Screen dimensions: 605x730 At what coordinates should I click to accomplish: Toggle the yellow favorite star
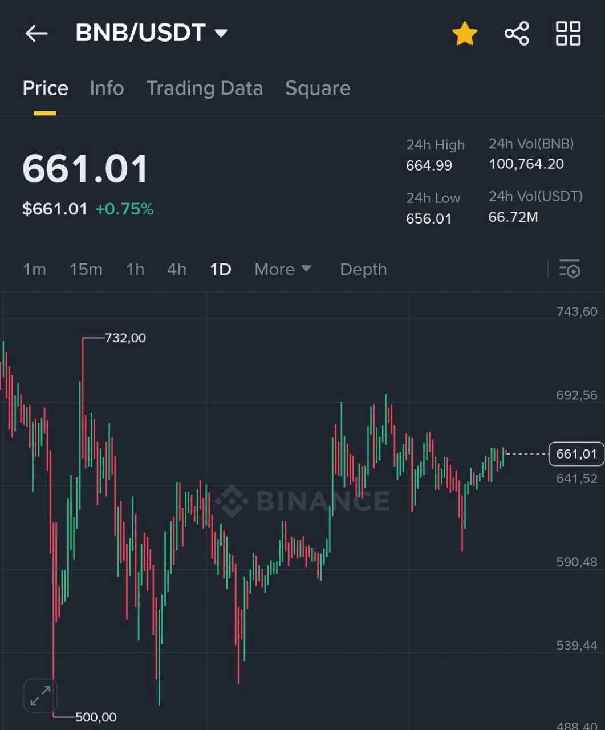465,34
